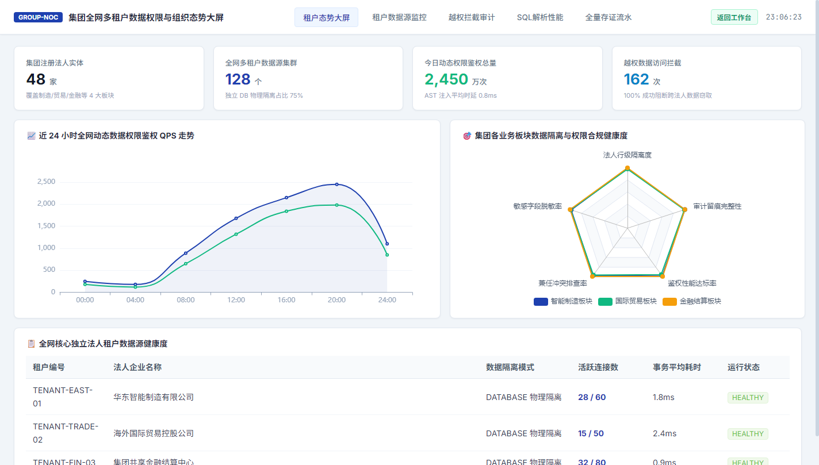Click the radar axis label 兼任冲突排查率
This screenshot has width=819, height=465.
[562, 283]
